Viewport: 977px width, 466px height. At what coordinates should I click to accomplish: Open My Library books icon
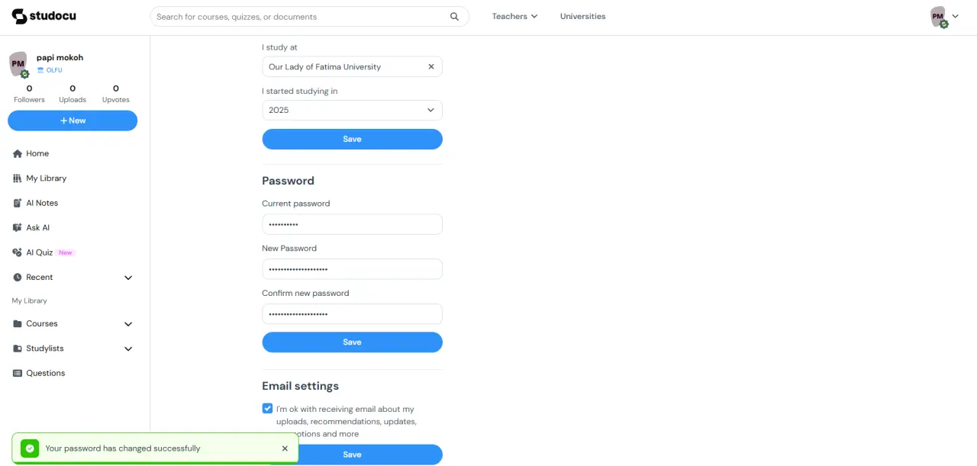tap(18, 178)
